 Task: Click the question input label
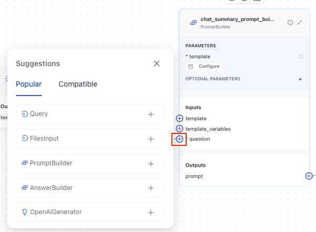point(199,139)
